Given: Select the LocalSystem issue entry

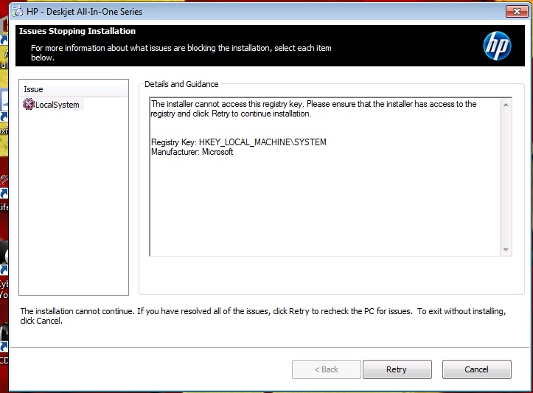Looking at the screenshot, I should 52,105.
